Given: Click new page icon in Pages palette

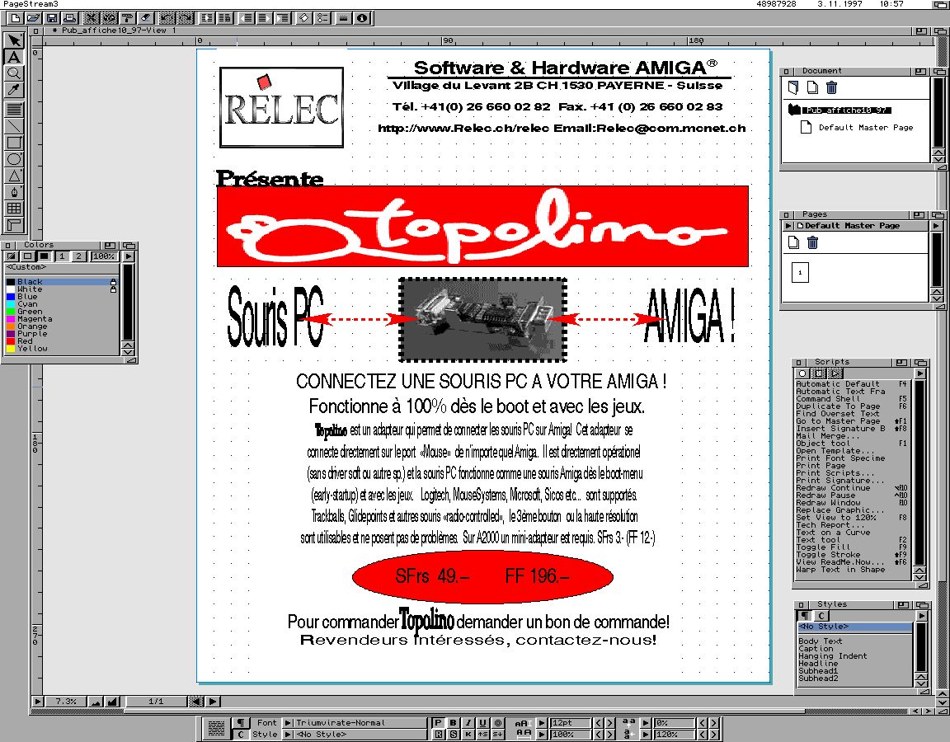Looking at the screenshot, I should point(793,243).
